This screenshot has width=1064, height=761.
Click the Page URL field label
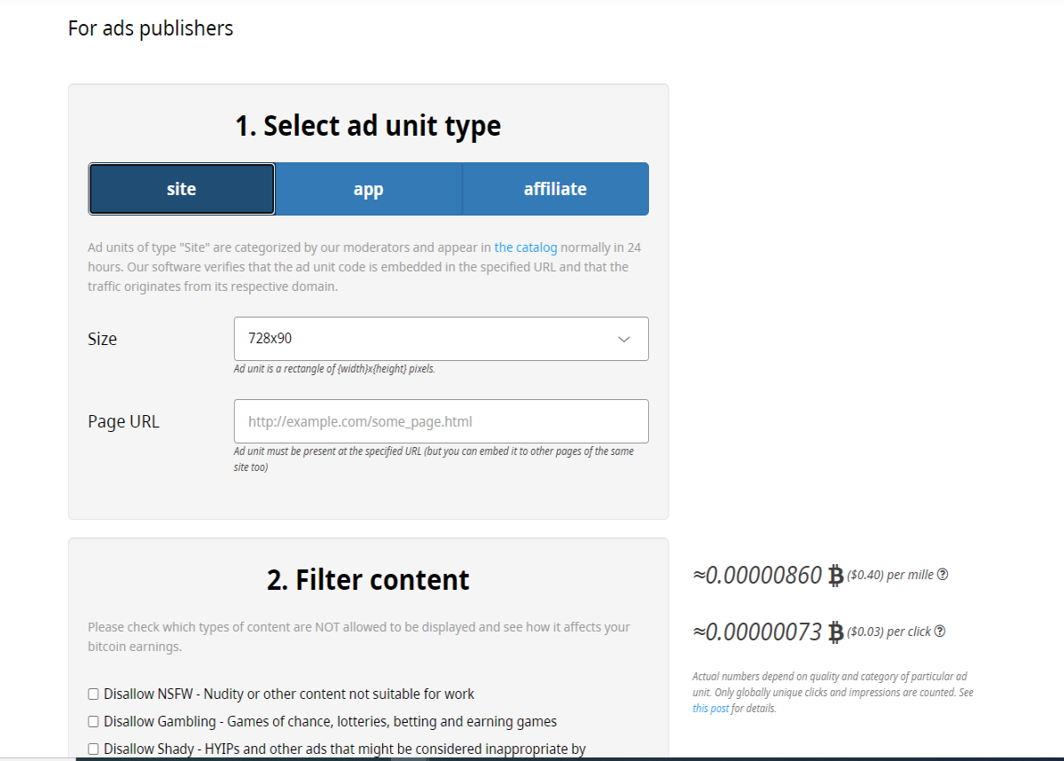click(124, 421)
